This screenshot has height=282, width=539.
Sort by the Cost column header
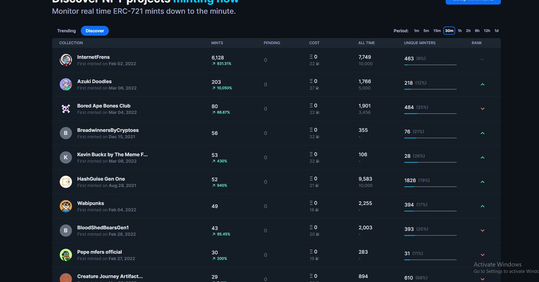point(314,43)
